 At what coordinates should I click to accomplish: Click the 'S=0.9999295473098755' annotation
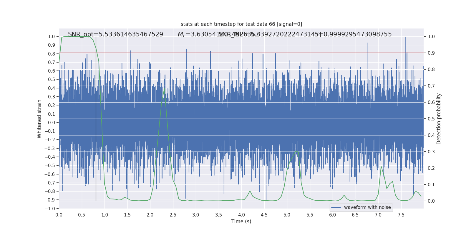tap(353, 34)
